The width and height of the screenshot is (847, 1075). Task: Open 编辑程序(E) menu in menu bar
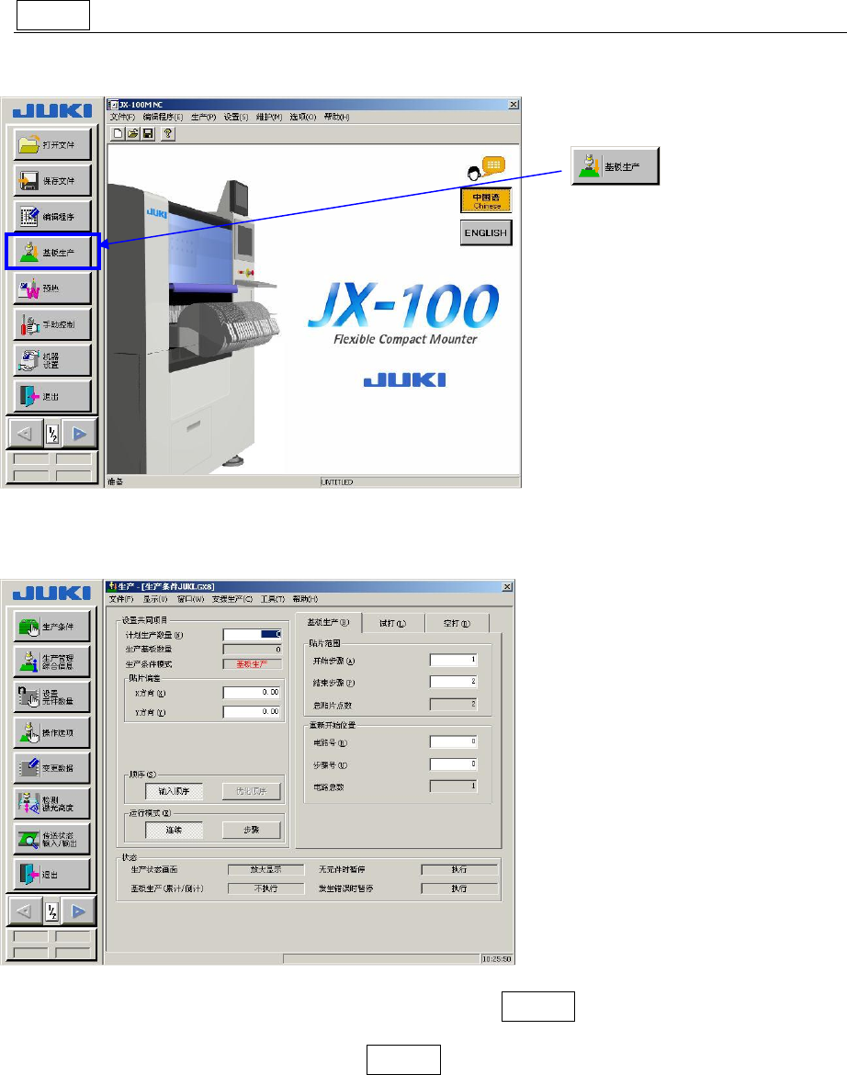pos(164,118)
